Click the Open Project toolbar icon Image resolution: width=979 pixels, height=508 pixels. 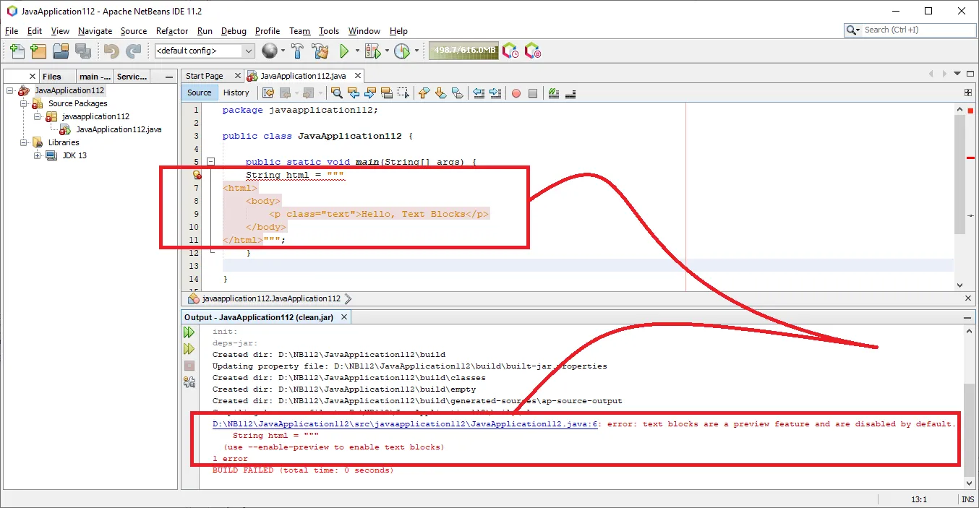pos(61,51)
